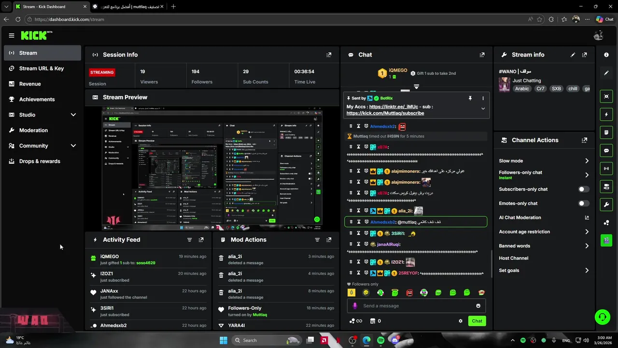
Task: Expand the pinned message with its chevron
Action: point(483,109)
